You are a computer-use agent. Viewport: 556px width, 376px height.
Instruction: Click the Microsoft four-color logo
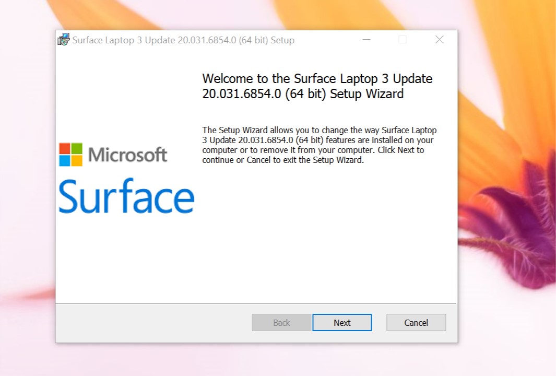point(70,154)
